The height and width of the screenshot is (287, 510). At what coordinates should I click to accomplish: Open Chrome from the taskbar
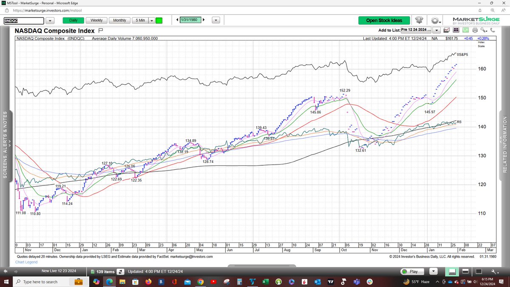pos(201,282)
